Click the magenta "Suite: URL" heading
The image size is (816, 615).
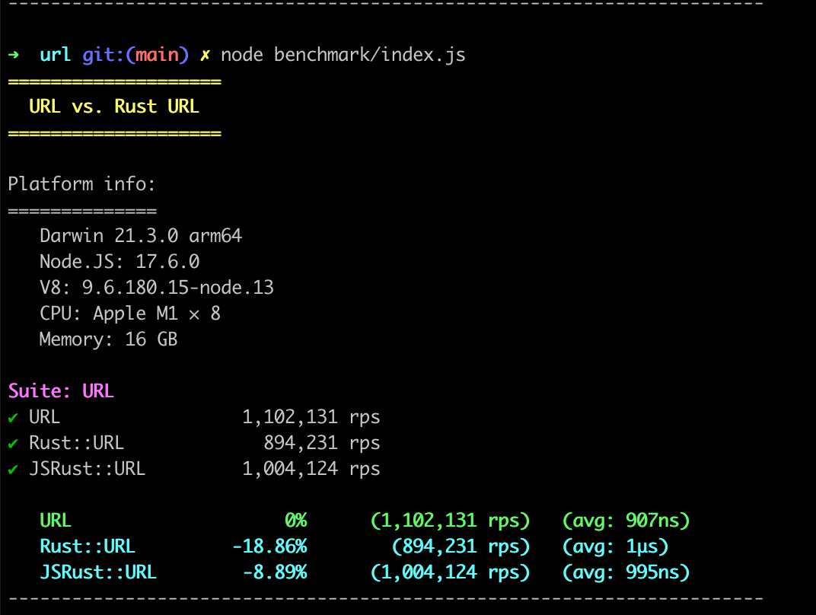(x=61, y=391)
